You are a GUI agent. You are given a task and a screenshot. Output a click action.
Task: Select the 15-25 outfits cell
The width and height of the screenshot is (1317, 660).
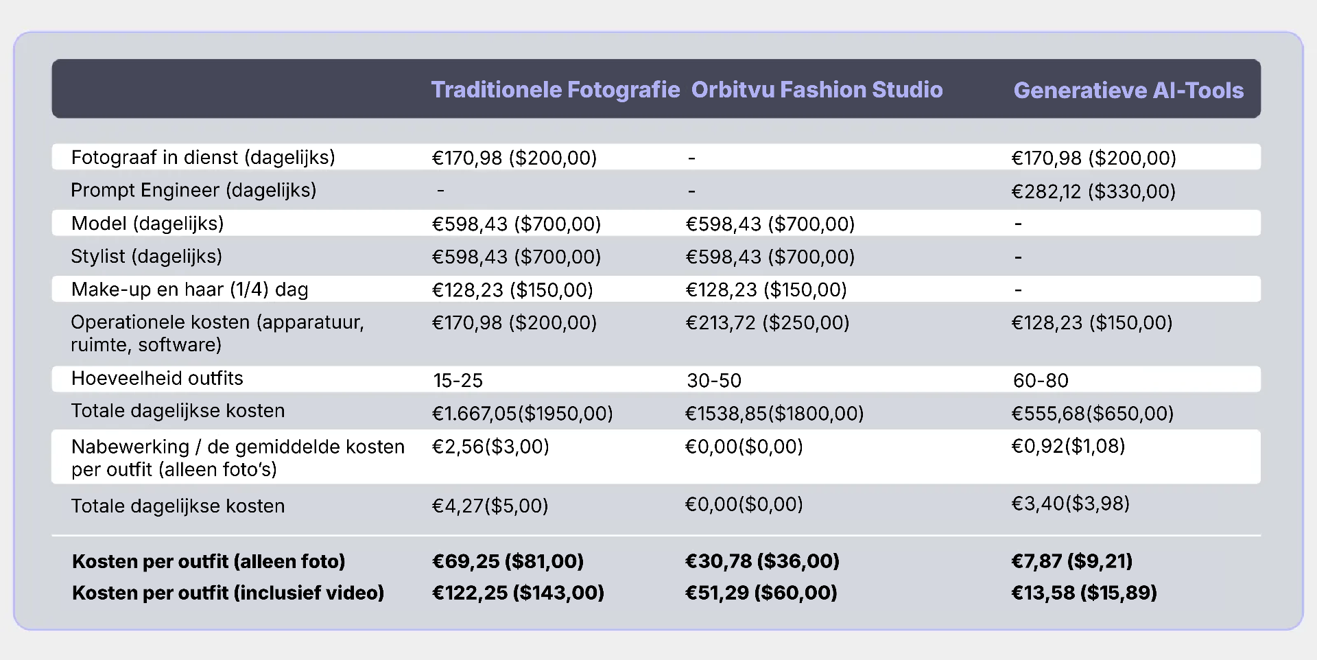point(458,381)
